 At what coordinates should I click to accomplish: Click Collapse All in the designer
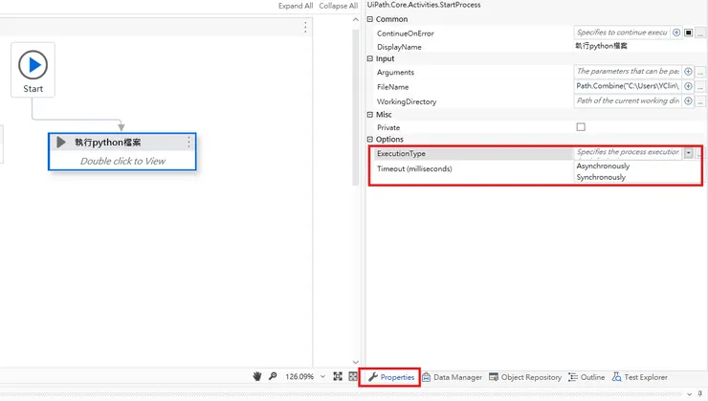338,6
